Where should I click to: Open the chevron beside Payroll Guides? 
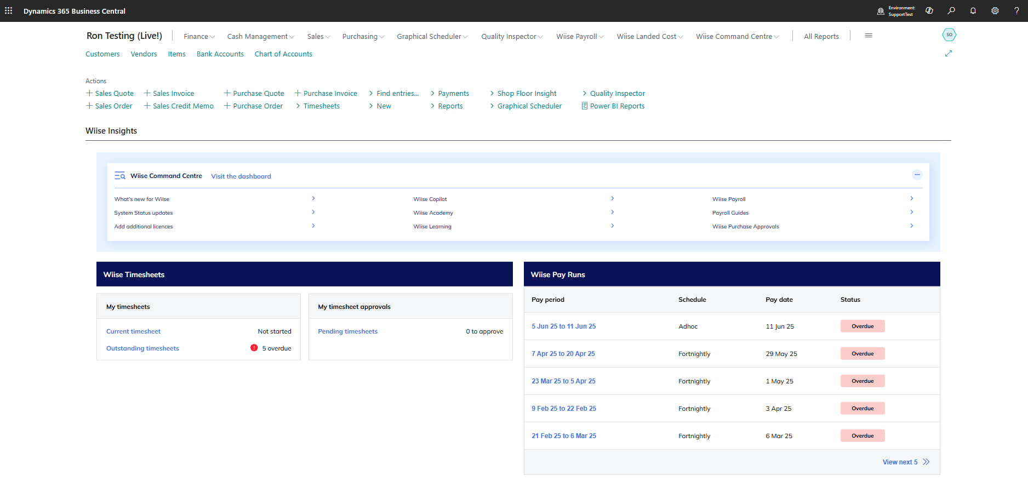(x=912, y=212)
